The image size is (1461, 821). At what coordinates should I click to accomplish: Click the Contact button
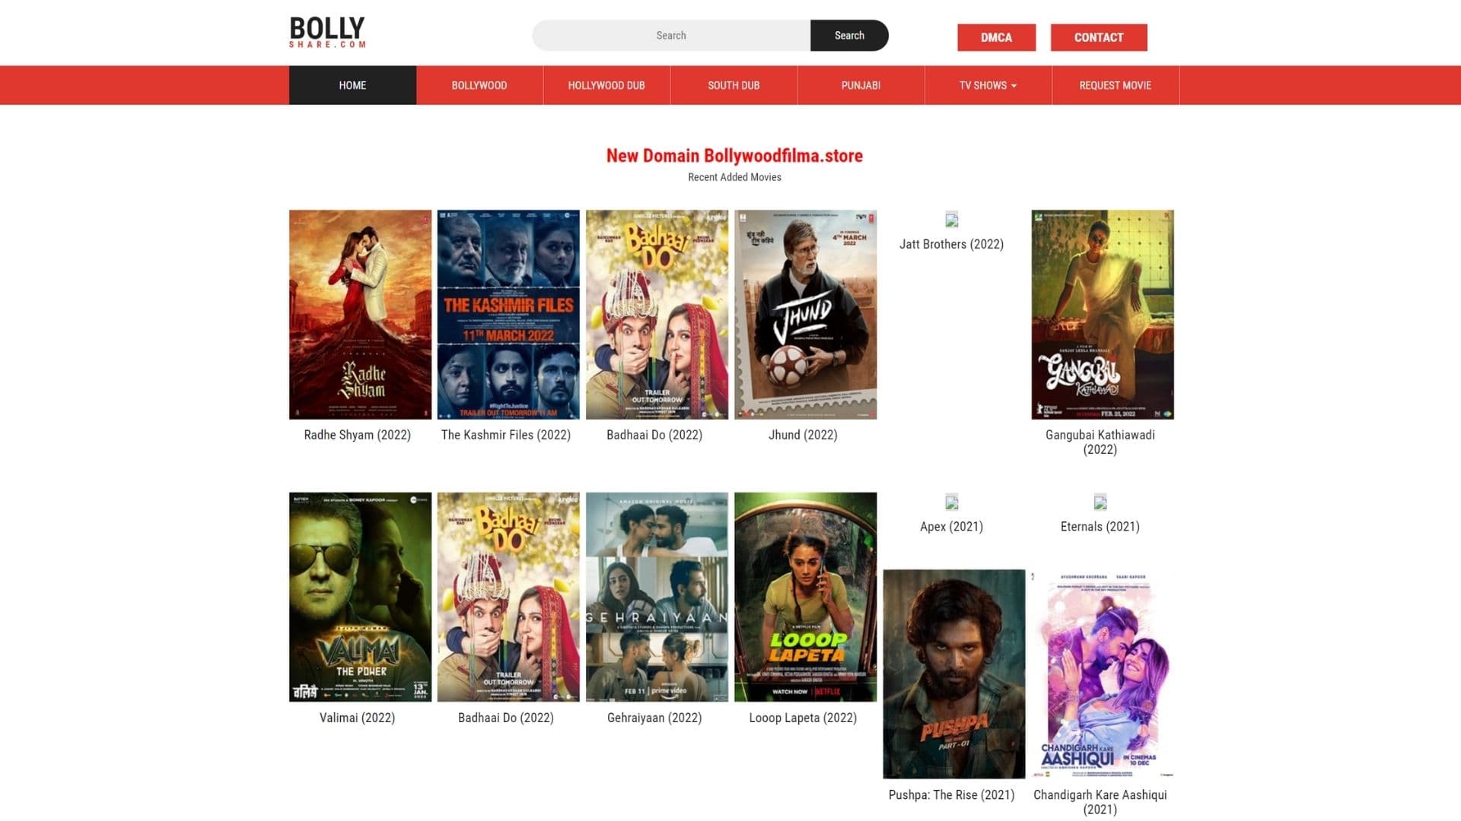(x=1099, y=37)
